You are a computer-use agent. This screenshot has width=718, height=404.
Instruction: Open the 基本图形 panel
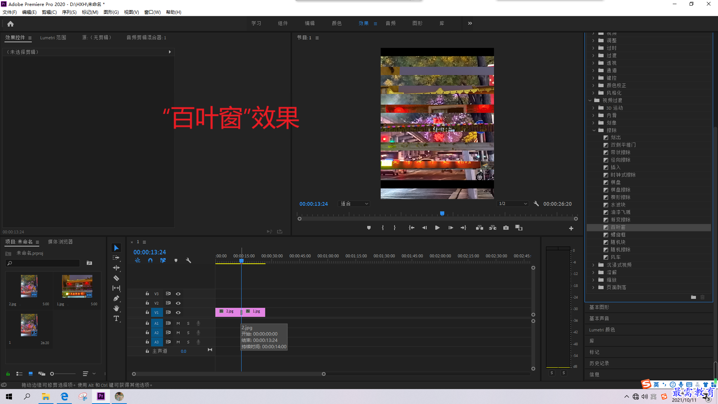pyautogui.click(x=599, y=307)
